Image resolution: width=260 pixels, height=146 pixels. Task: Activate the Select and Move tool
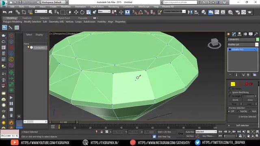(x=76, y=12)
